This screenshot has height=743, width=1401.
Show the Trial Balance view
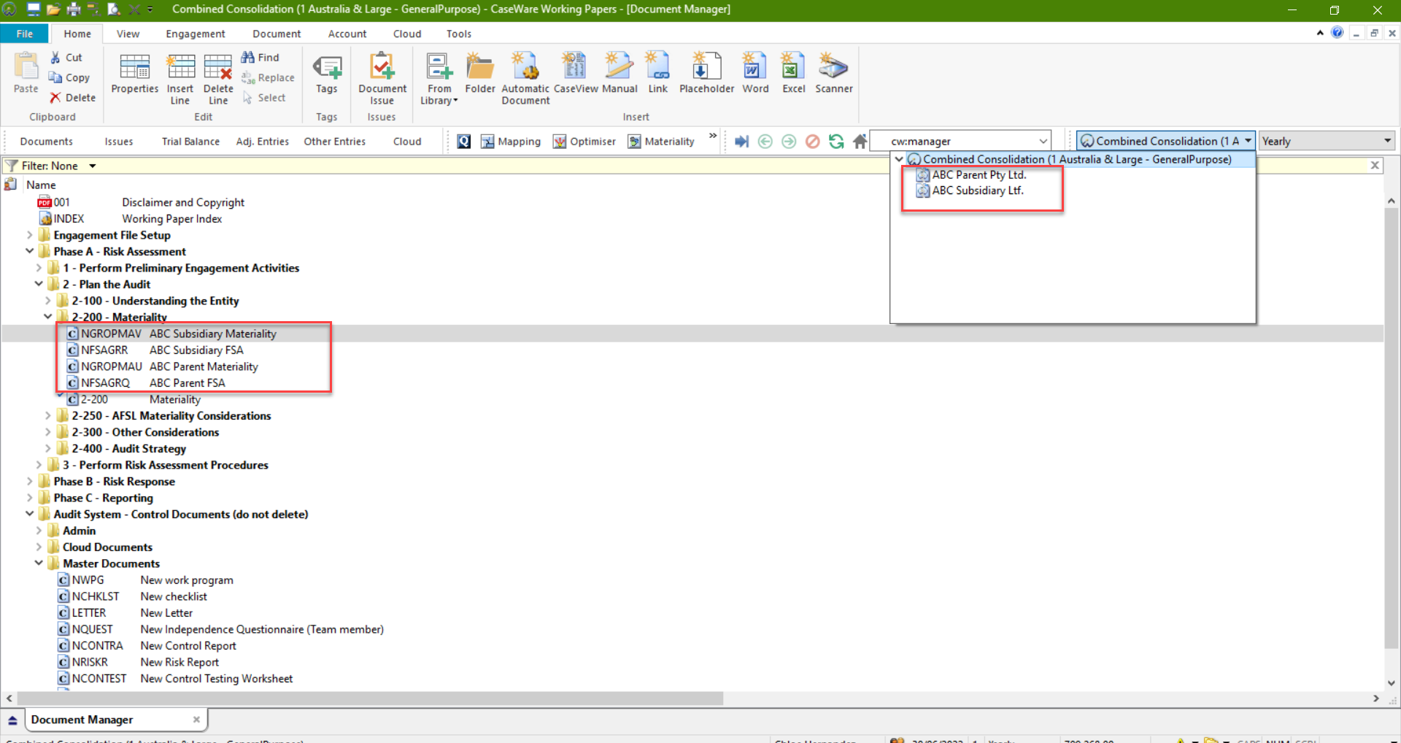click(190, 142)
